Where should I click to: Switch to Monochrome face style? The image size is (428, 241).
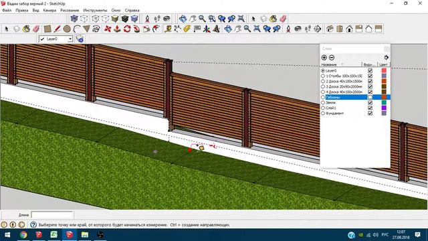coord(135,19)
